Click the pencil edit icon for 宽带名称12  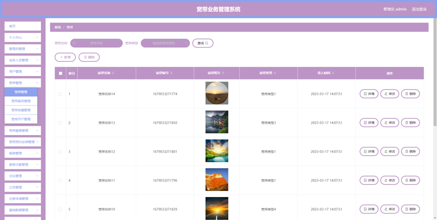386,152
